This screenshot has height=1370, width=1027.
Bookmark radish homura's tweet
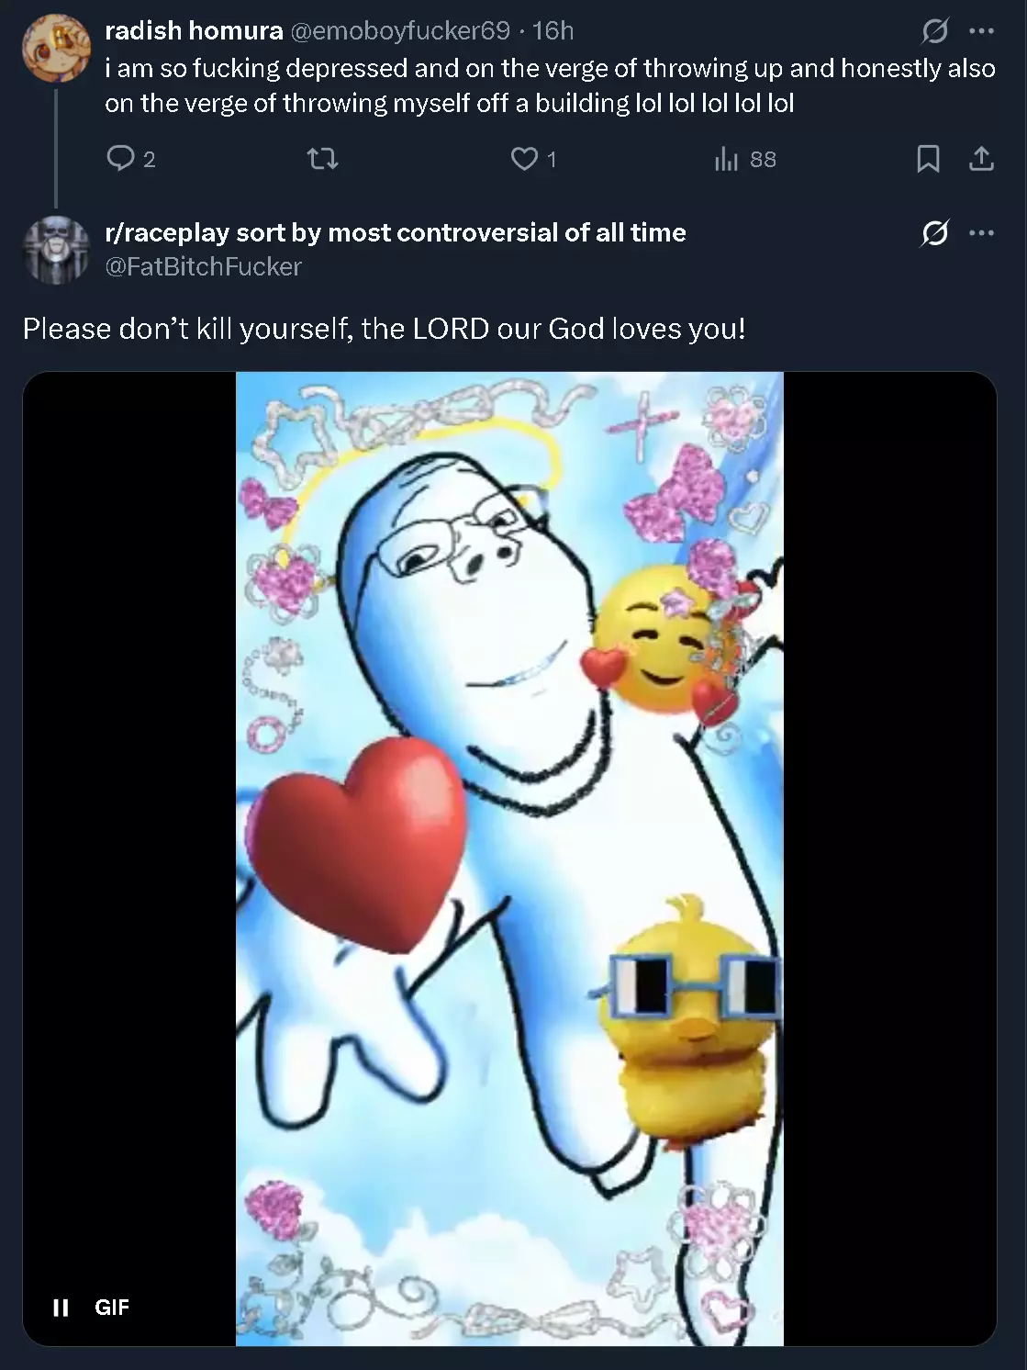coord(928,160)
